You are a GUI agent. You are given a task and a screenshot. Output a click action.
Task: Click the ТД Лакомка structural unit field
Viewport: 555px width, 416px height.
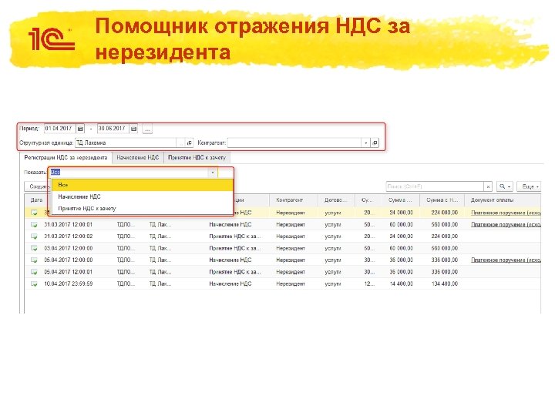(126, 143)
